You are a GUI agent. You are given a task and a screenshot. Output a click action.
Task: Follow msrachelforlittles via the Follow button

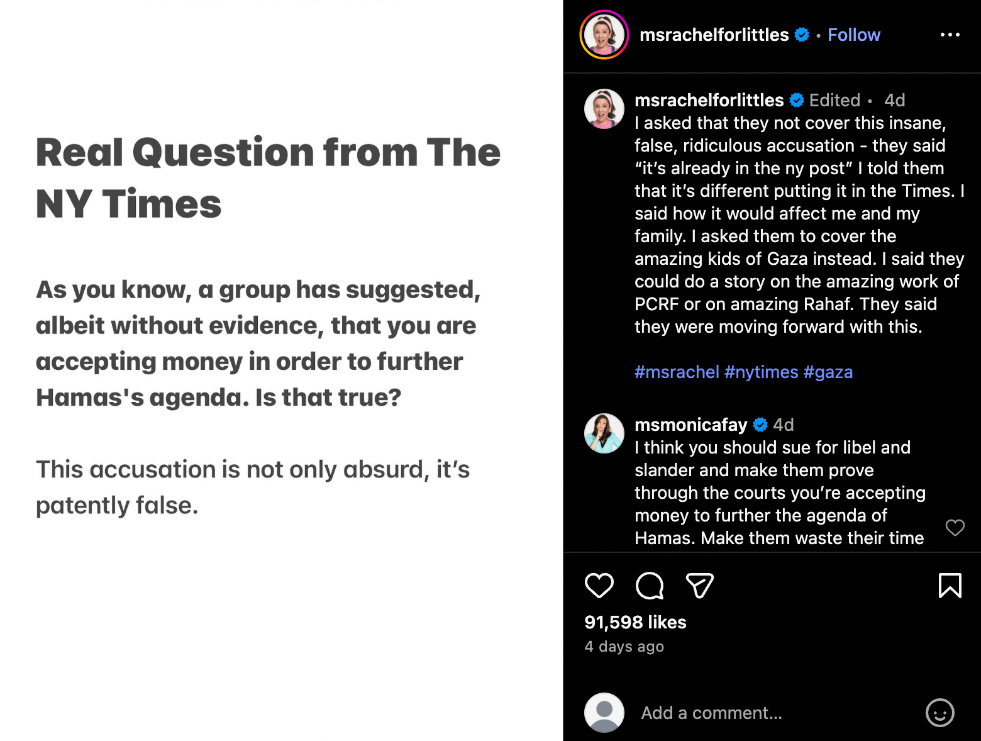pos(854,35)
